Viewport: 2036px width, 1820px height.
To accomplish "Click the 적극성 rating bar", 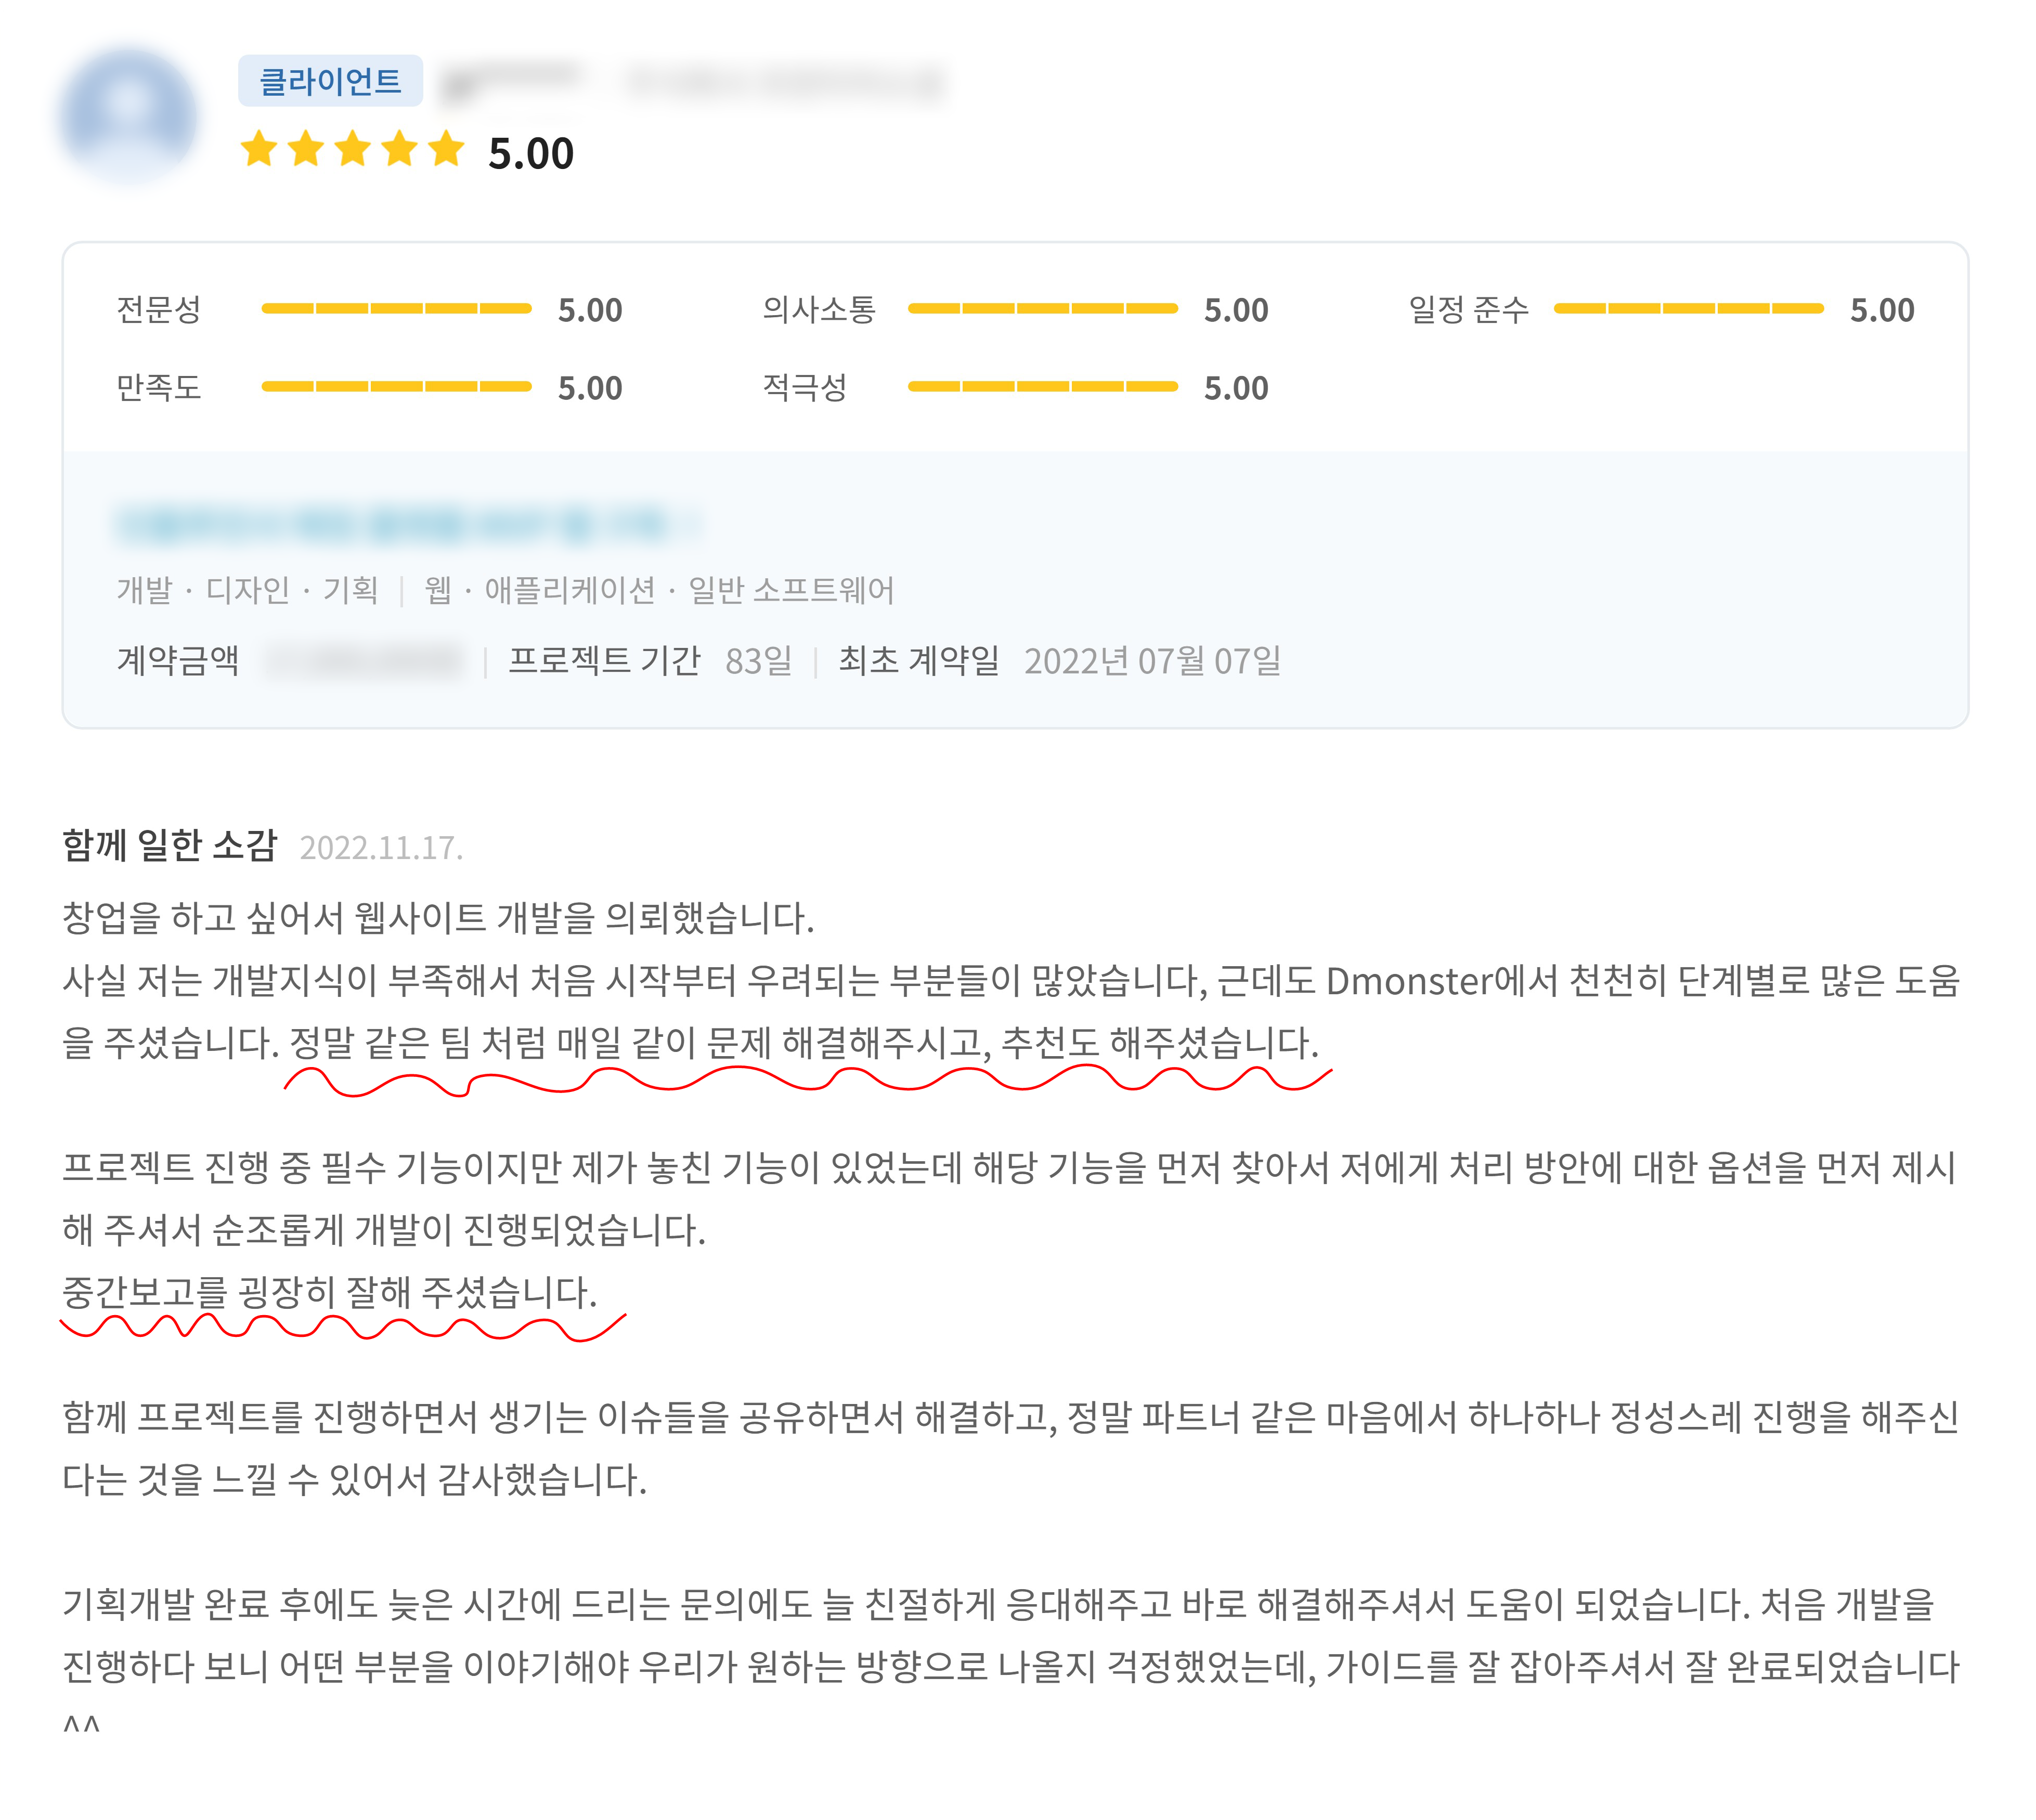I will (1042, 387).
